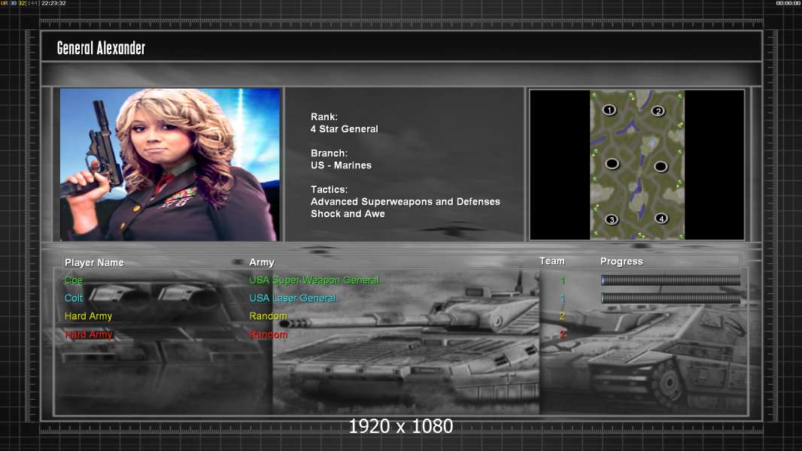Click red Hard Army's team number 2
The height and width of the screenshot is (451, 802).
tap(563, 335)
